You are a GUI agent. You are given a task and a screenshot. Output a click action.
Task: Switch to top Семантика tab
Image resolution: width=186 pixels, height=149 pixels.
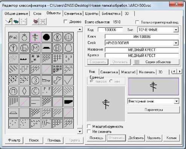[x=73, y=14]
